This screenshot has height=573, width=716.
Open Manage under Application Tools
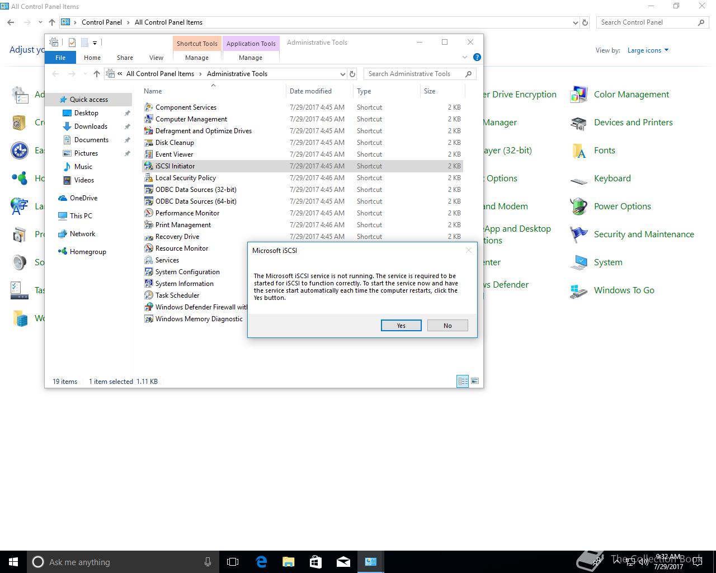tap(251, 58)
